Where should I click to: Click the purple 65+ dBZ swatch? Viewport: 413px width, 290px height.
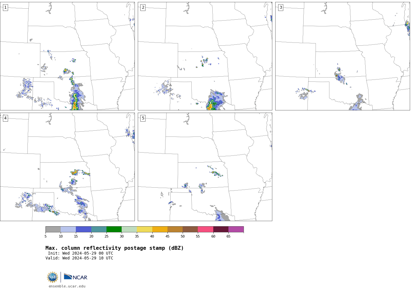[x=236, y=229]
